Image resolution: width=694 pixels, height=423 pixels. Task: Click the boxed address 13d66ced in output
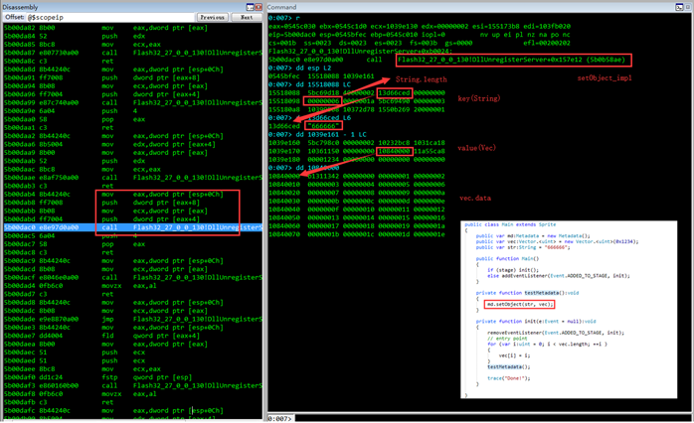pos(395,92)
